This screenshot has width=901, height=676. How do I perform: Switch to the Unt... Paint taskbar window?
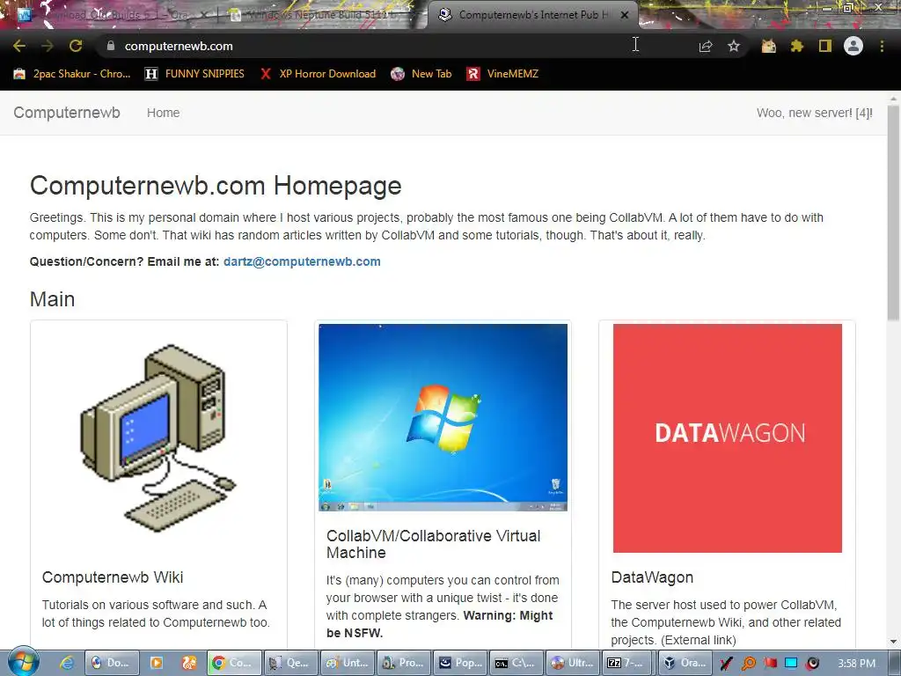point(348,663)
